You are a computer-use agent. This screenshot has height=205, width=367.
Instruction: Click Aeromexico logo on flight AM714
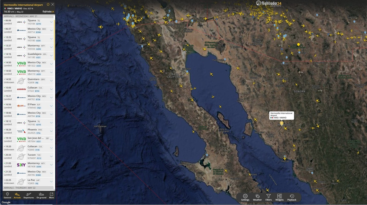click(x=21, y=30)
